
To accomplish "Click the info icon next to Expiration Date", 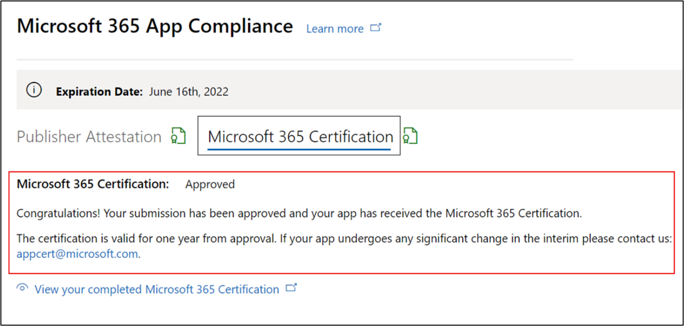I will tap(33, 89).
